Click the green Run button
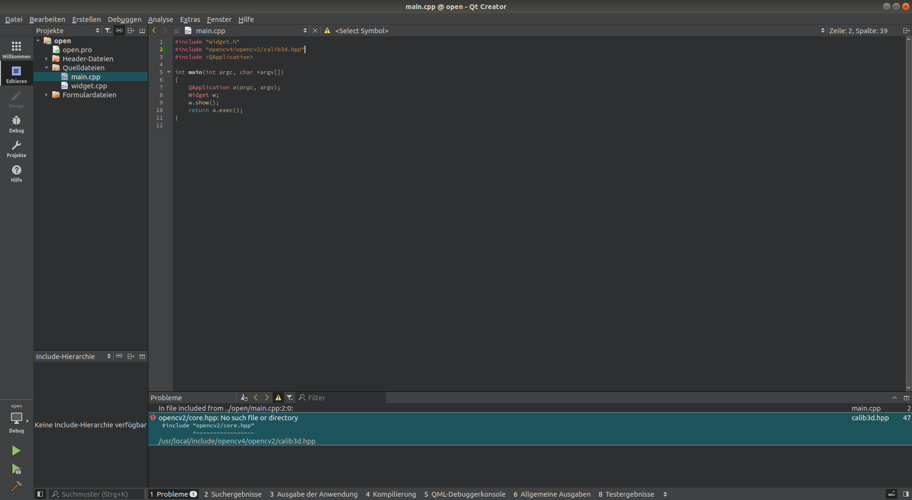This screenshot has height=500, width=912. click(16, 450)
